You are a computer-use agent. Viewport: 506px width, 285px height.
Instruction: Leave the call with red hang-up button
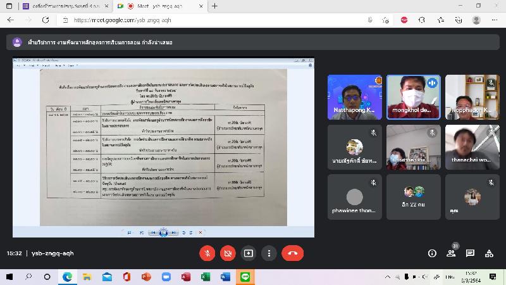pyautogui.click(x=292, y=253)
